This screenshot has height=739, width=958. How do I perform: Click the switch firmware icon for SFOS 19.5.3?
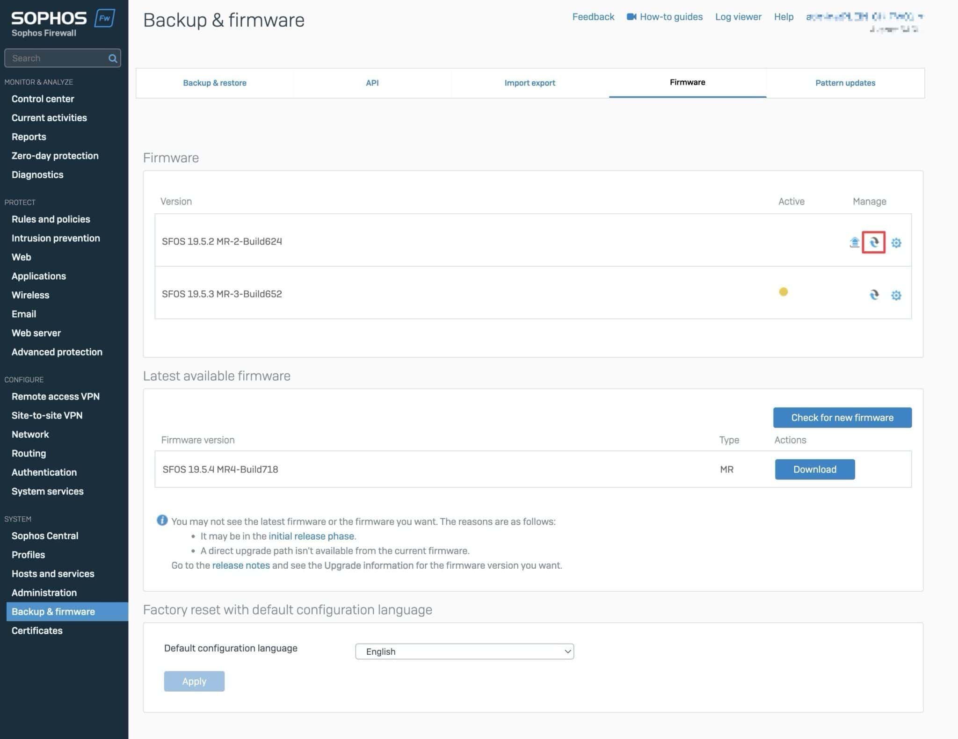874,295
